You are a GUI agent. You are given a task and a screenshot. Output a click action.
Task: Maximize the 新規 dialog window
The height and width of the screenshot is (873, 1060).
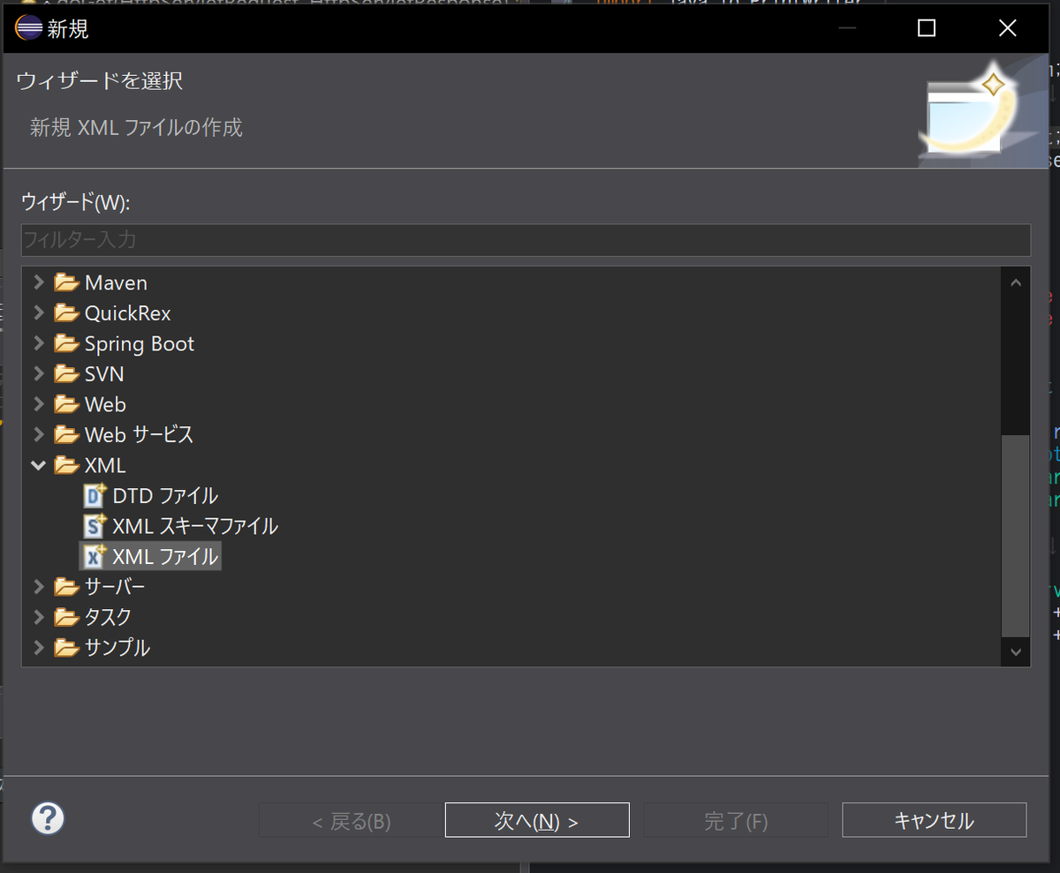pyautogui.click(x=927, y=28)
